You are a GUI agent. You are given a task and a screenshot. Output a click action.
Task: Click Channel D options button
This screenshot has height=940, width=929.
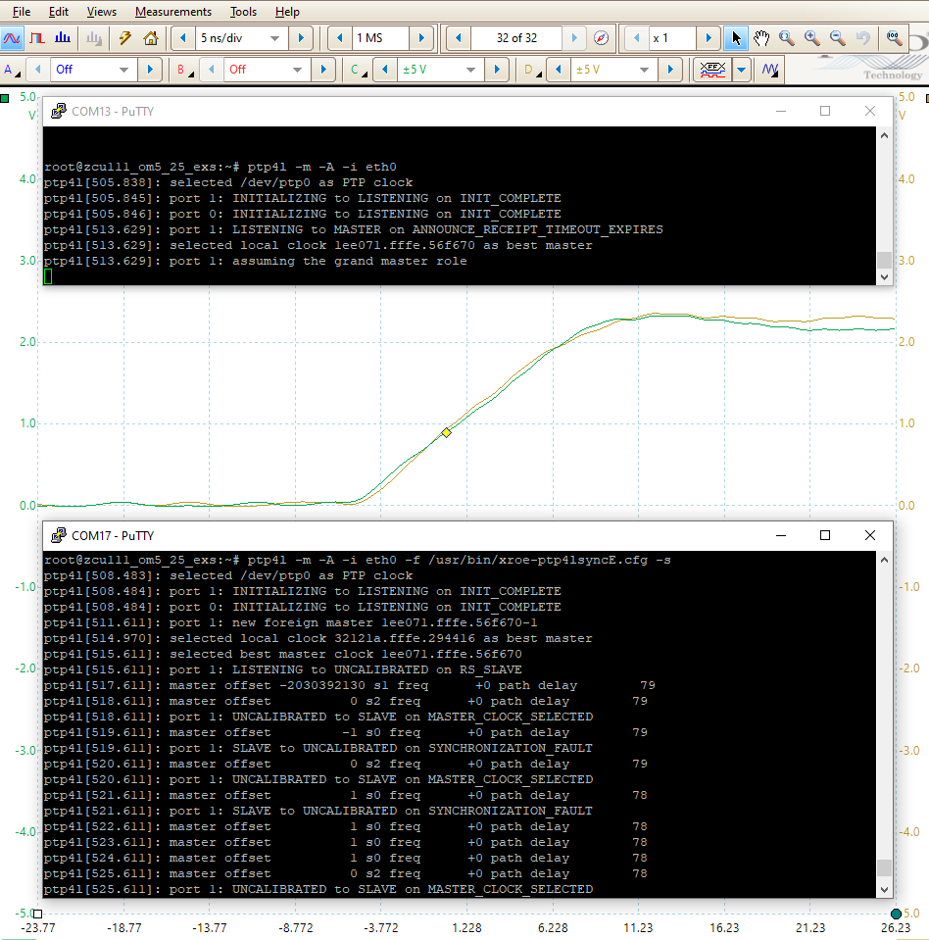click(531, 70)
